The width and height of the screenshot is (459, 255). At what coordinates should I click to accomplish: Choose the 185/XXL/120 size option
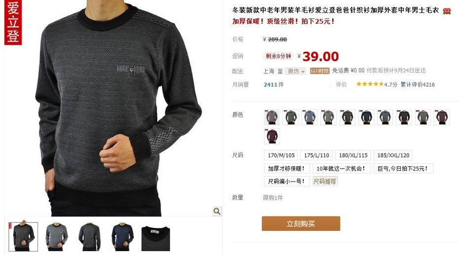coord(393,155)
